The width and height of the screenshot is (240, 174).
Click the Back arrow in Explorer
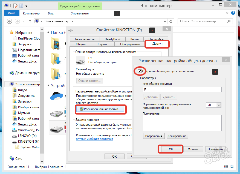(x=9, y=21)
